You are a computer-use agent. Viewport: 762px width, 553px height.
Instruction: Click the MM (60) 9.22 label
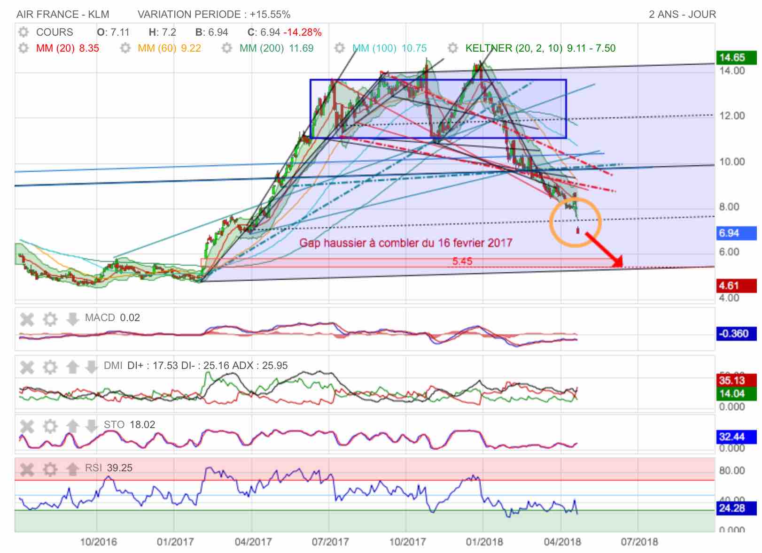[x=170, y=48]
